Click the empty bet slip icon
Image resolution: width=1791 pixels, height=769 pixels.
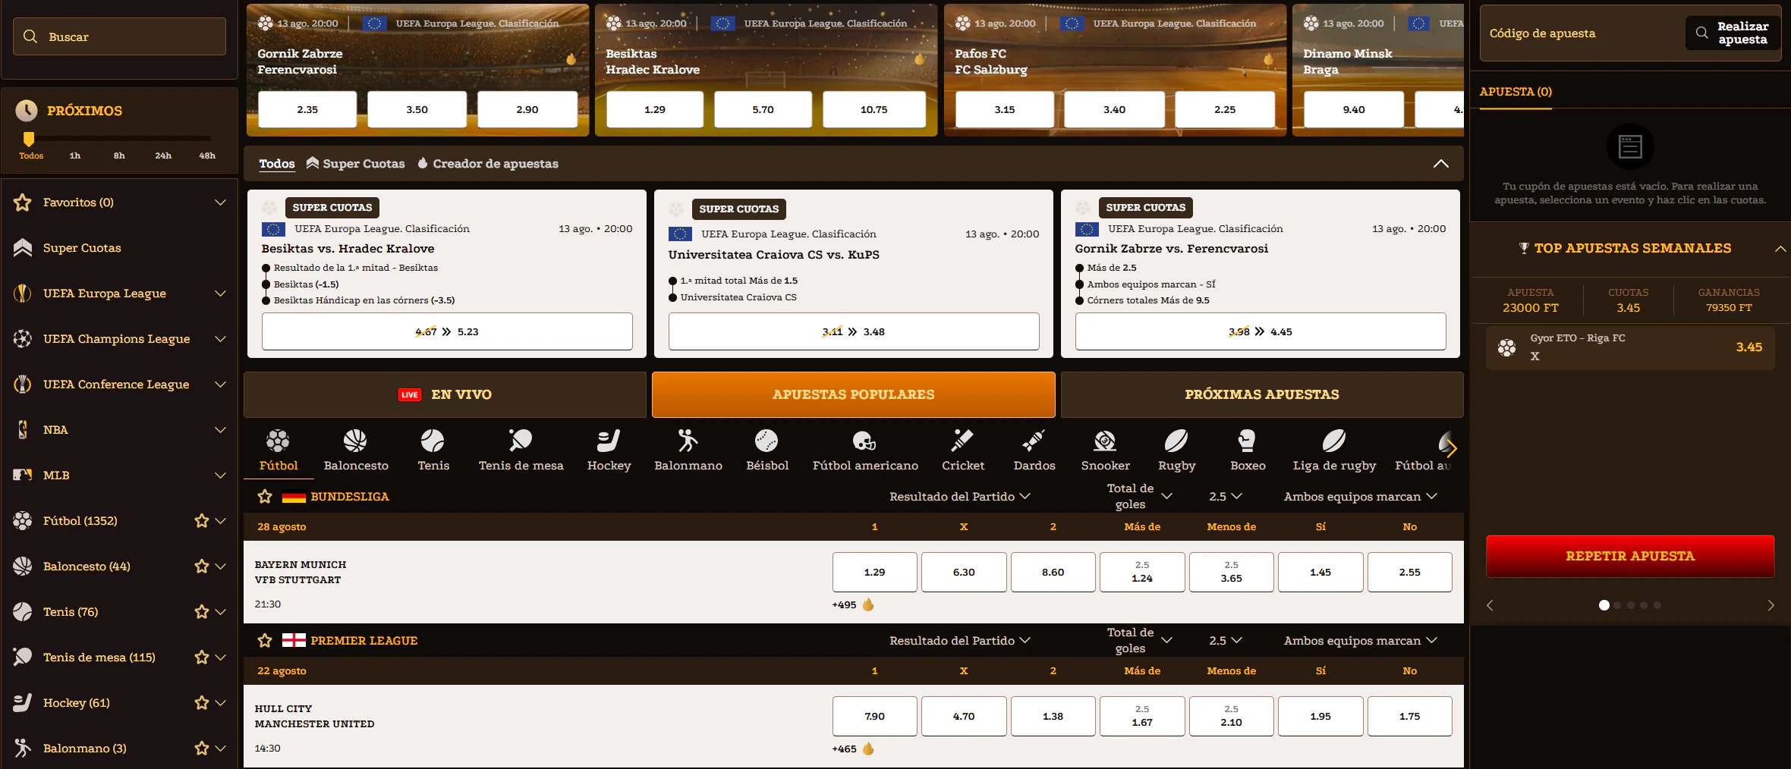point(1630,146)
